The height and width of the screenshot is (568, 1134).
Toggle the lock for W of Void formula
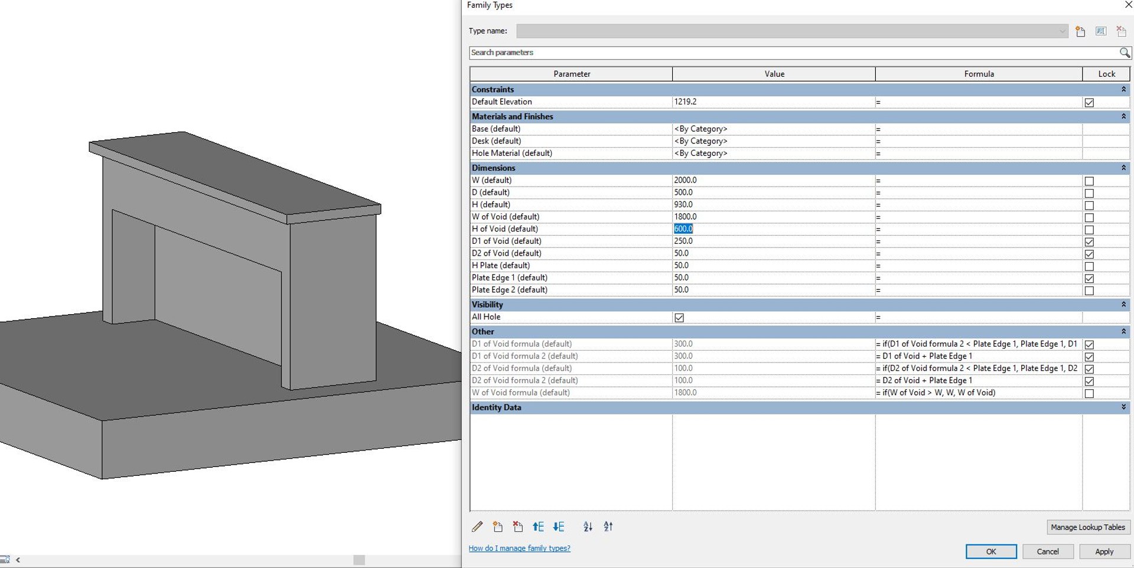1089,394
